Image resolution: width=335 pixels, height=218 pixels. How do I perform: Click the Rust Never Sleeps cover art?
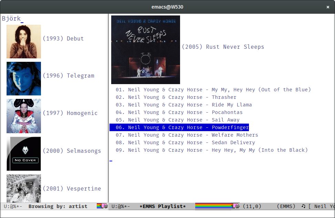tap(145, 50)
